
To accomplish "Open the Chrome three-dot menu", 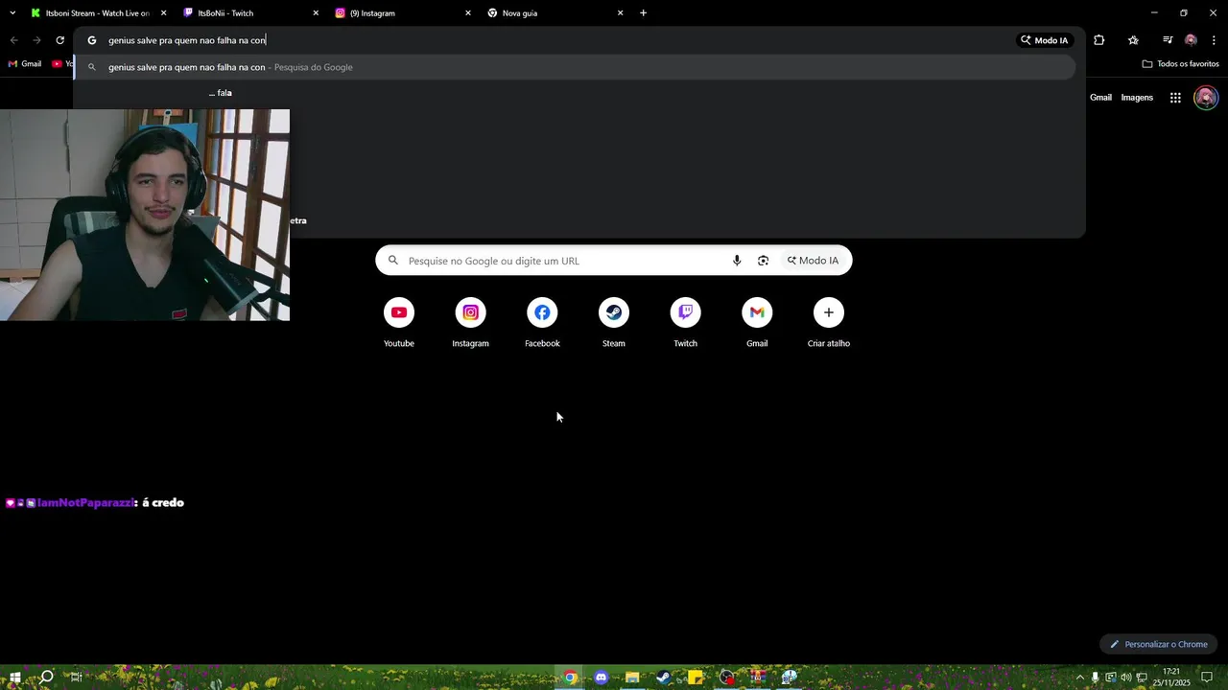I will click(x=1214, y=40).
